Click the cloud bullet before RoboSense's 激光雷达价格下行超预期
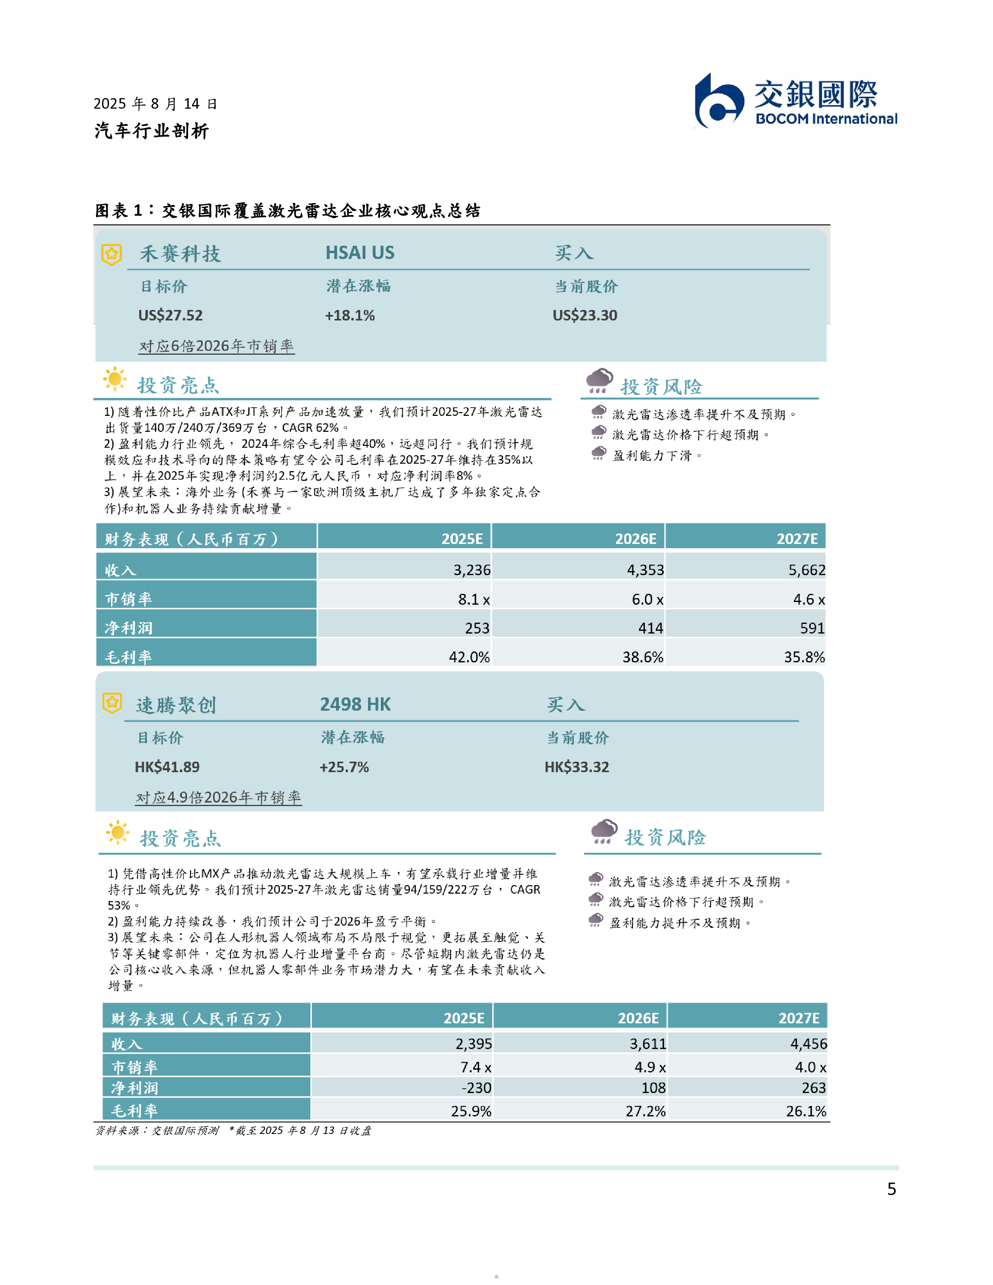 (x=596, y=899)
